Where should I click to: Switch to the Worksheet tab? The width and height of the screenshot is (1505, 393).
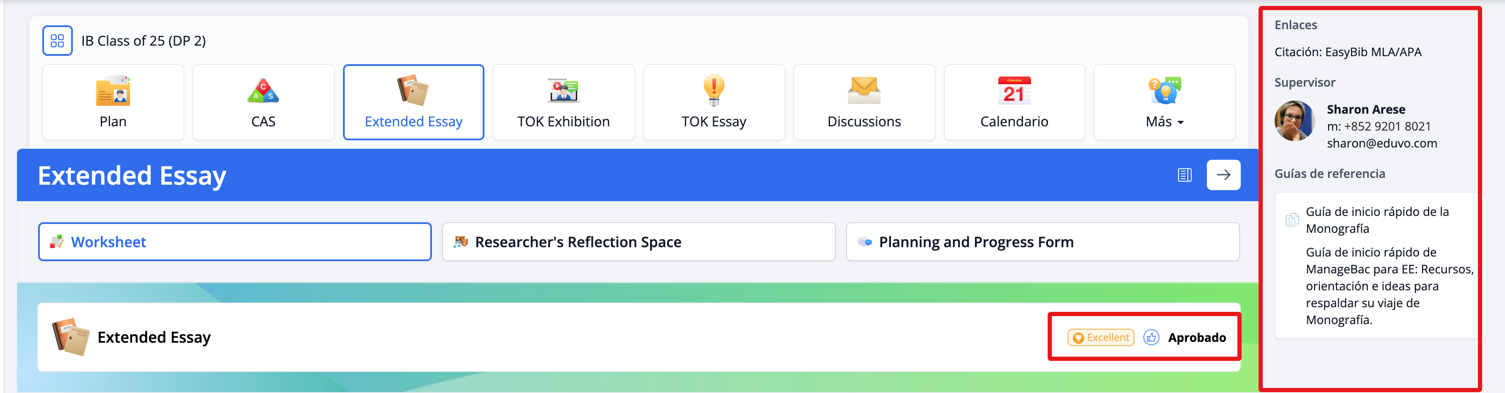pyautogui.click(x=234, y=242)
